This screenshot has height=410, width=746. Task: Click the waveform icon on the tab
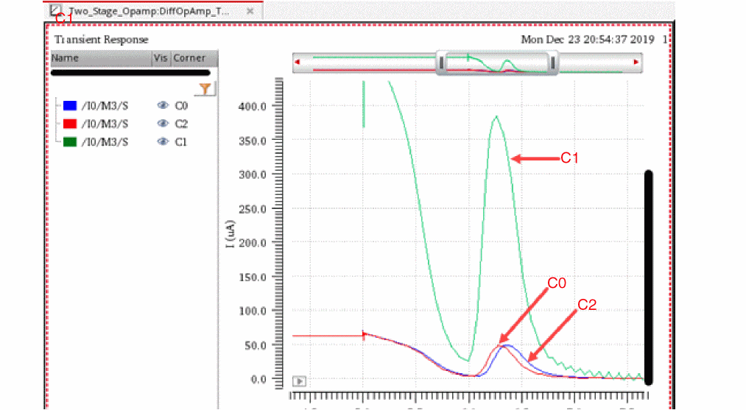pos(56,10)
